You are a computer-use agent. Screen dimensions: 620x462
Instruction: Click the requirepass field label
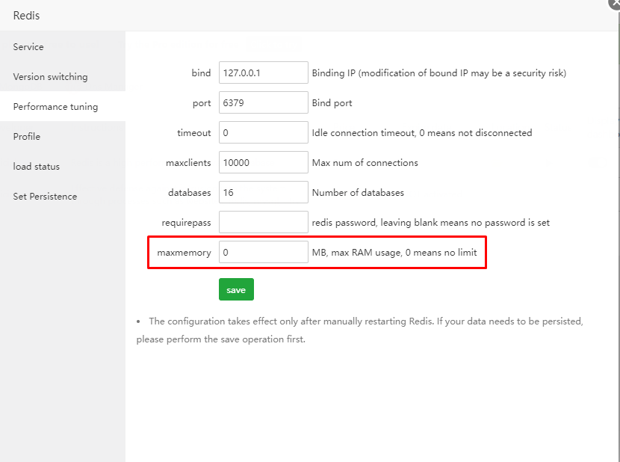point(186,223)
